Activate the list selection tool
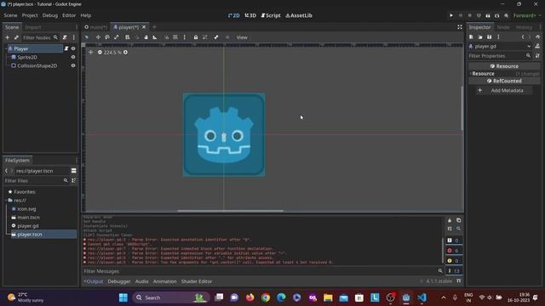The image size is (545, 306). pos(128,37)
